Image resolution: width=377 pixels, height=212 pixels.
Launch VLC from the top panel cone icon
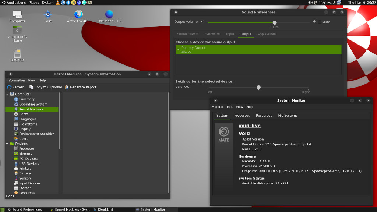click(x=58, y=3)
